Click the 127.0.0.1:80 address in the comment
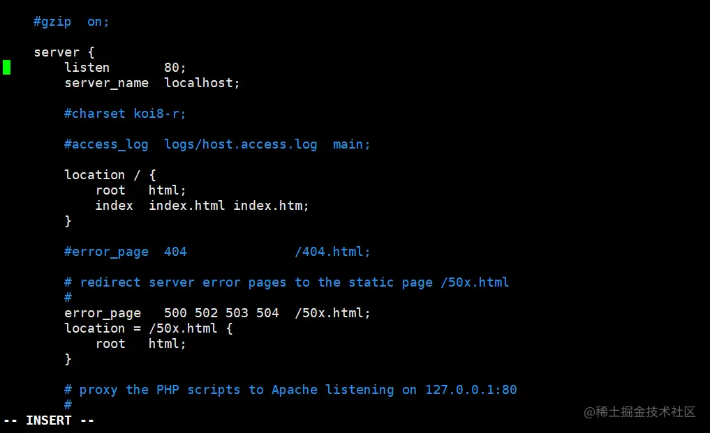This screenshot has width=710, height=433. tap(471, 390)
